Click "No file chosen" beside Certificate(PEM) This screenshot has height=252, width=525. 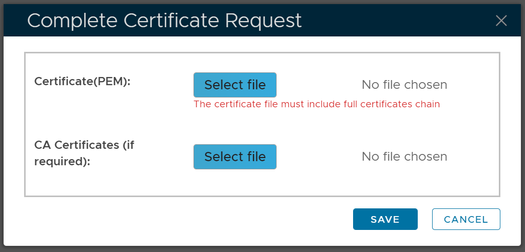(x=404, y=85)
